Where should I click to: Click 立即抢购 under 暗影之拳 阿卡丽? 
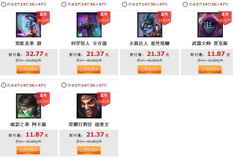pos(28,150)
